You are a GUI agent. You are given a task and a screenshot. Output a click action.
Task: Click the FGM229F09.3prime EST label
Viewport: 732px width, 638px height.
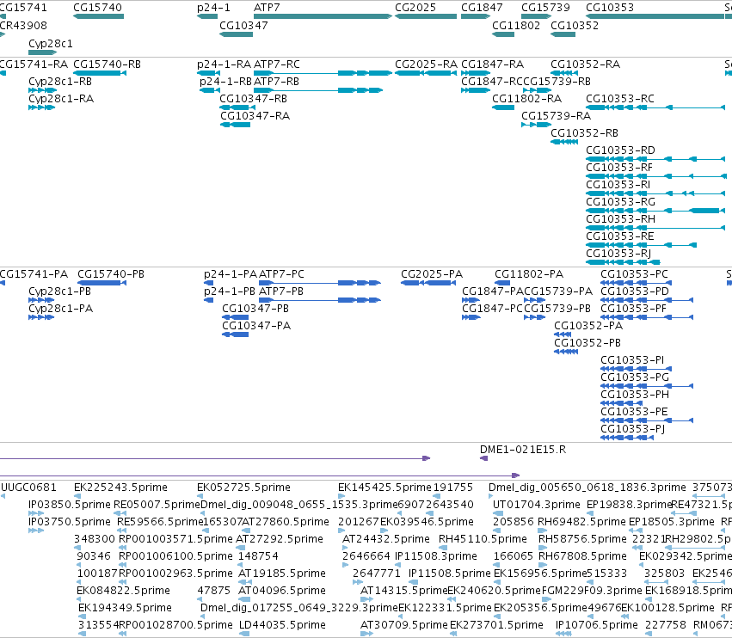(x=592, y=591)
